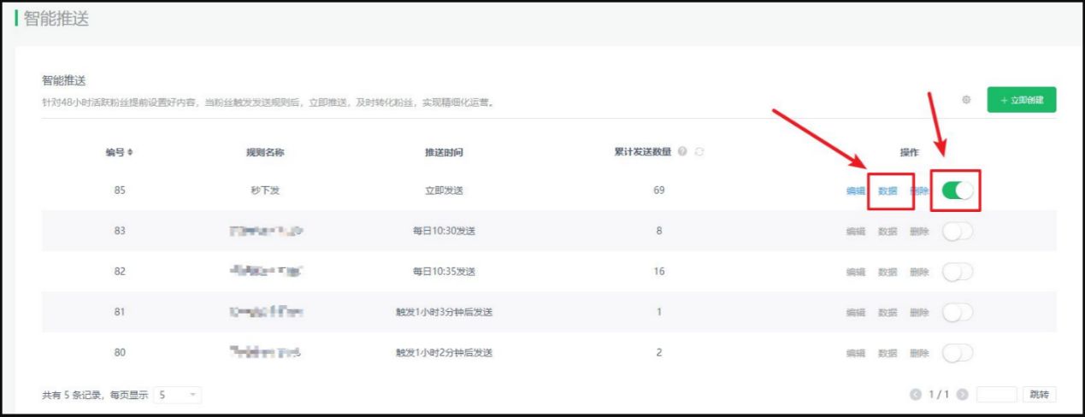Click 删除 for rule 83
The height and width of the screenshot is (417, 1085).
click(919, 232)
